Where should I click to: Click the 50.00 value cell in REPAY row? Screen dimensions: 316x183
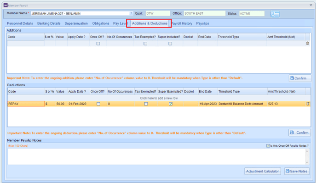[61, 104]
